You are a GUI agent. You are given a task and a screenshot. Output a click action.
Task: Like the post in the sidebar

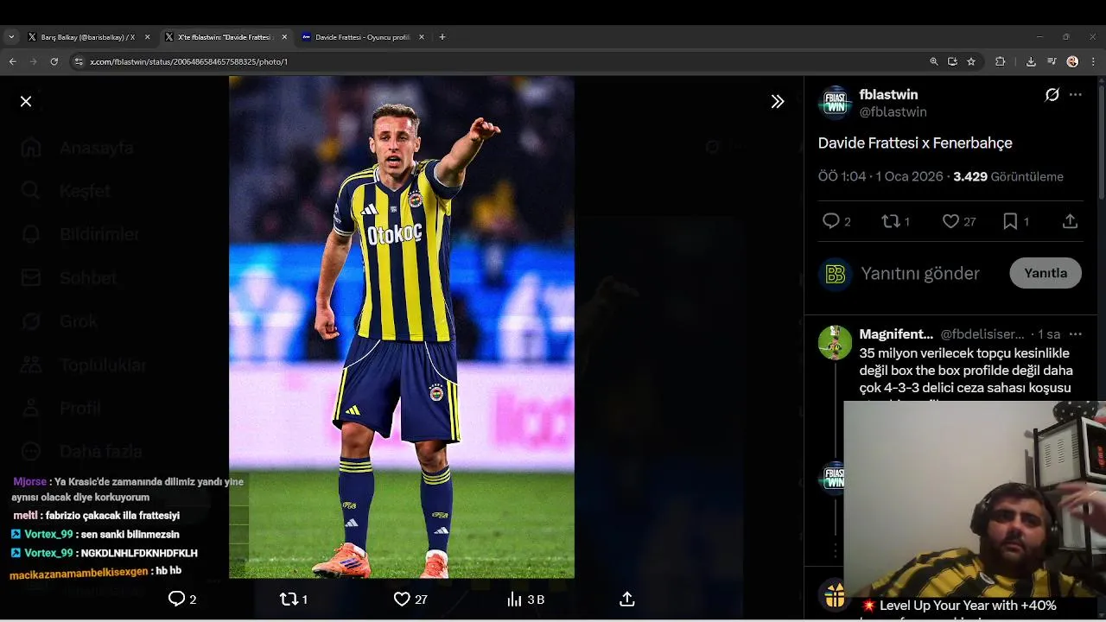(x=950, y=221)
